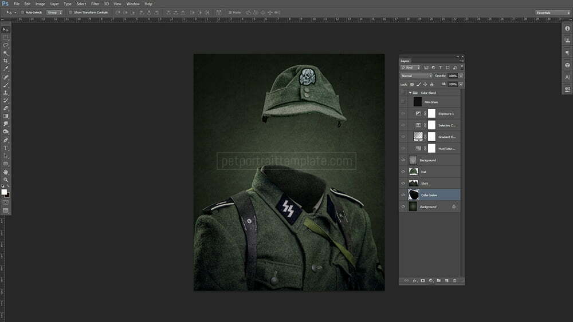Select the Hand tool
This screenshot has height=322, width=573.
click(x=6, y=172)
